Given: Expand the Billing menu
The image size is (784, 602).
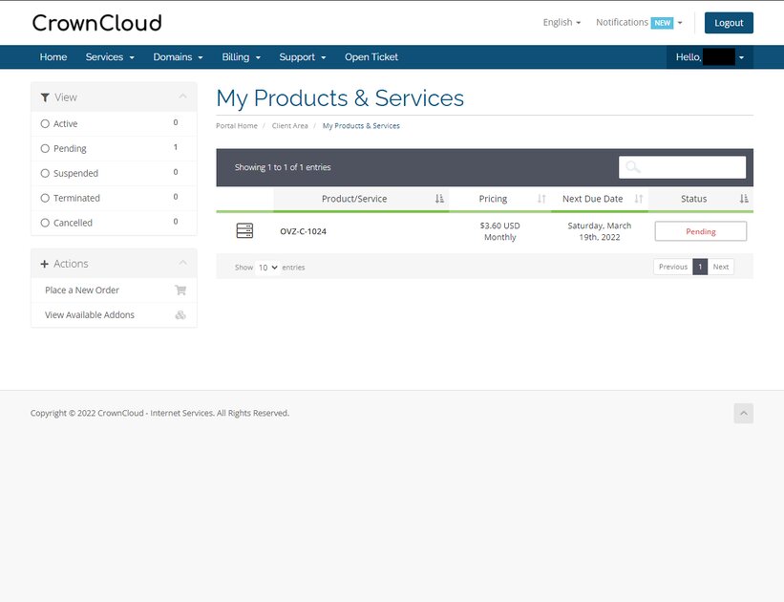Looking at the screenshot, I should (242, 57).
